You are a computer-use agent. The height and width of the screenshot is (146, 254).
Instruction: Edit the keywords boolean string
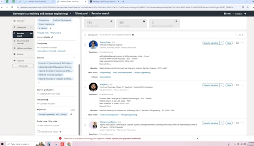(x=71, y=114)
